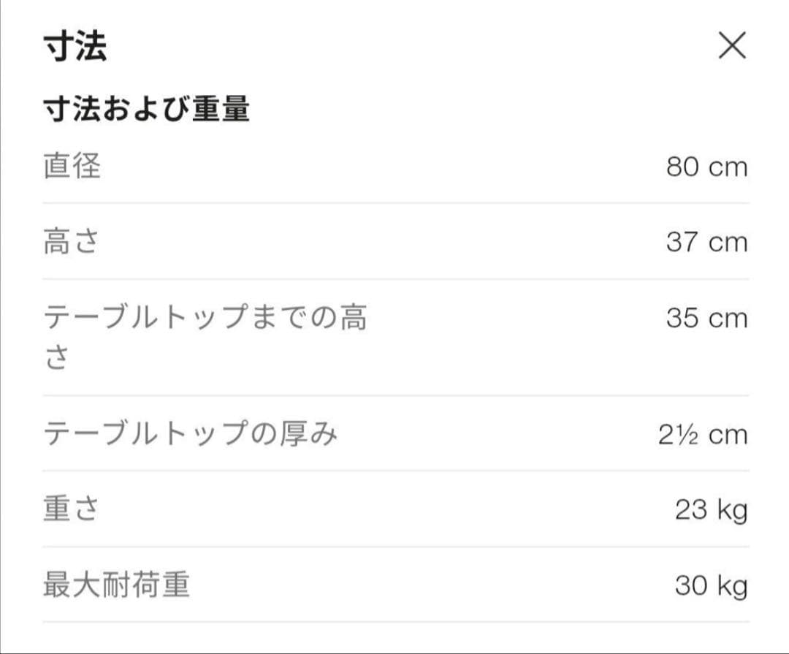Select the 高さ row label

tap(71, 242)
